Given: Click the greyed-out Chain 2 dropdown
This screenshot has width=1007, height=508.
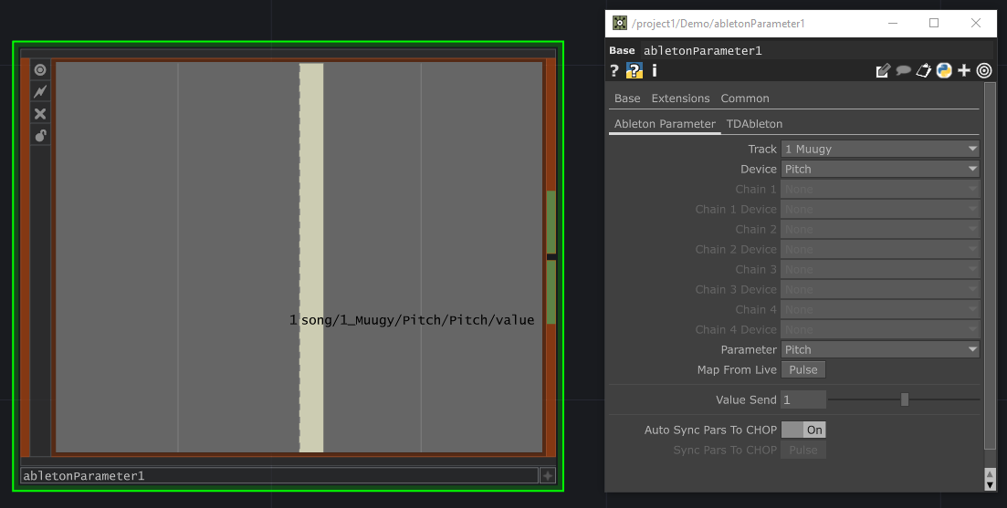Looking at the screenshot, I should (x=880, y=229).
